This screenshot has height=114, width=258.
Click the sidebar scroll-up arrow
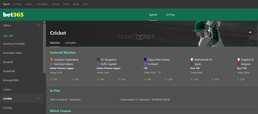pyautogui.click(x=44, y=22)
